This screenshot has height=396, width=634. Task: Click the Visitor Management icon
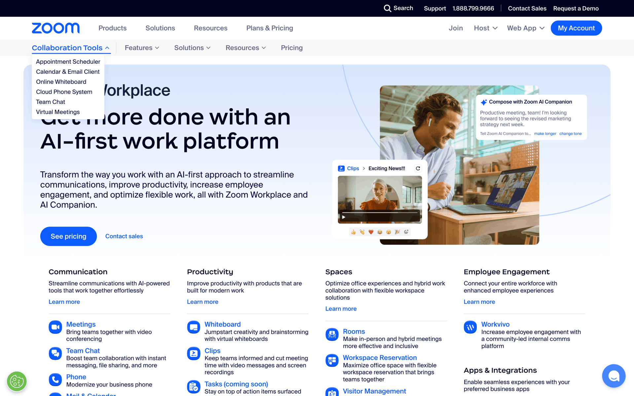coord(332,392)
